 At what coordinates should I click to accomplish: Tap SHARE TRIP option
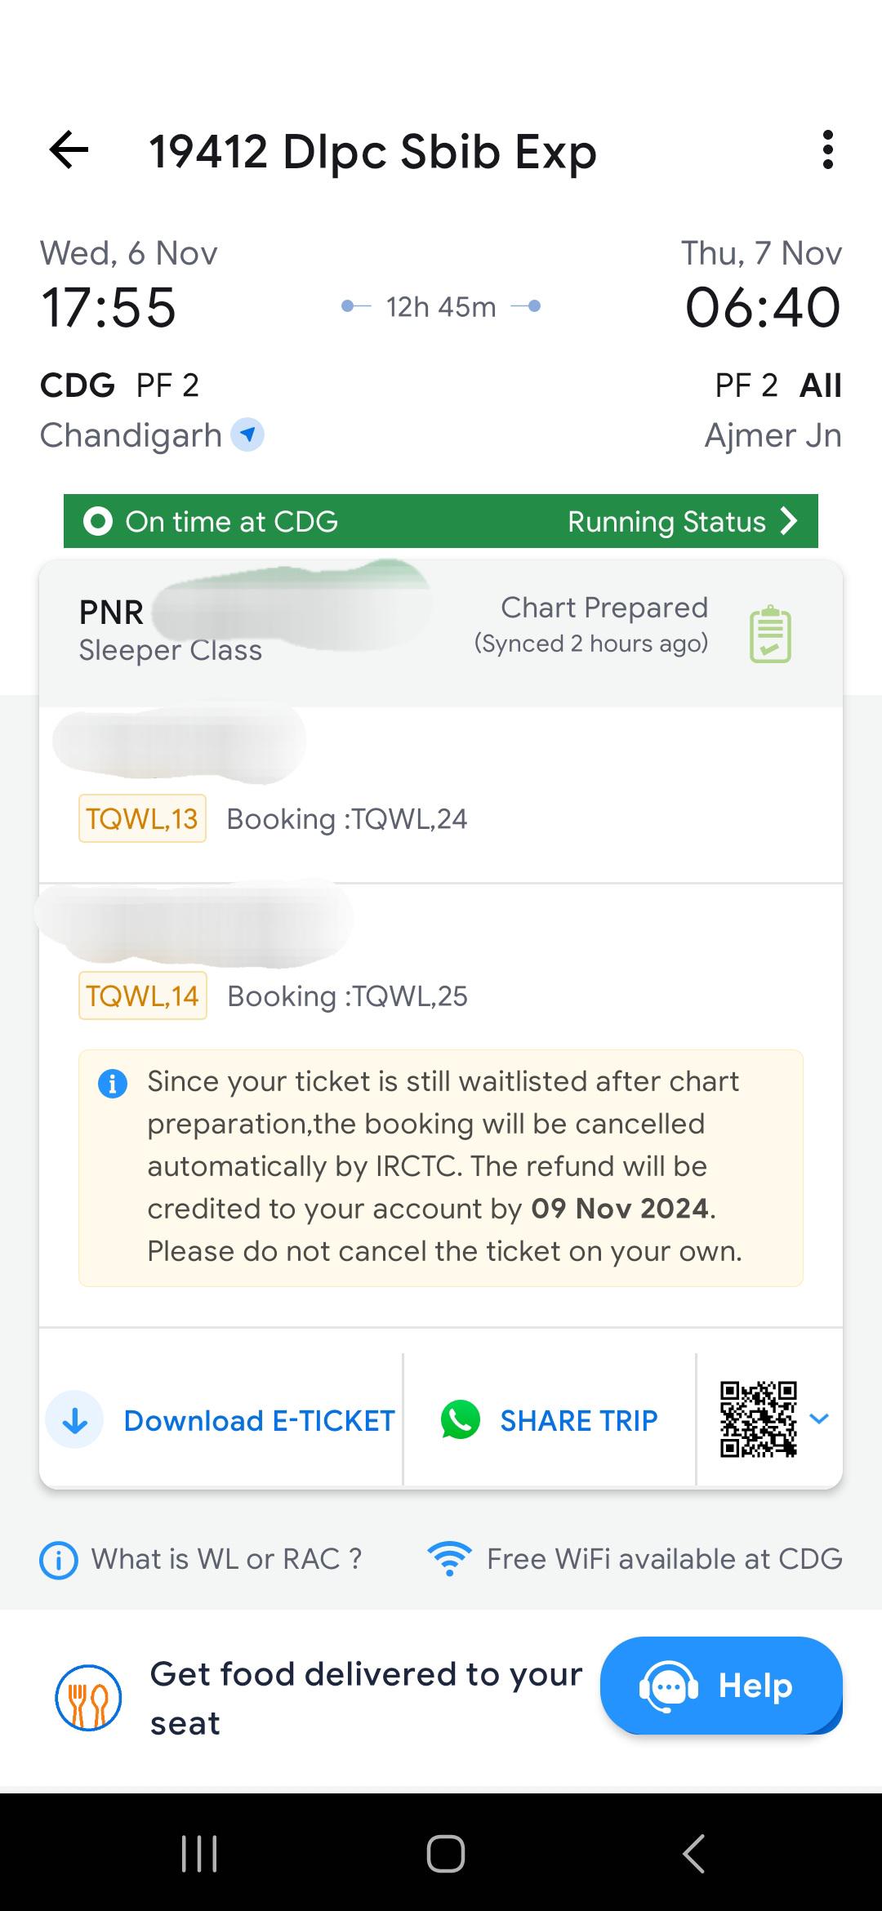[577, 1419]
